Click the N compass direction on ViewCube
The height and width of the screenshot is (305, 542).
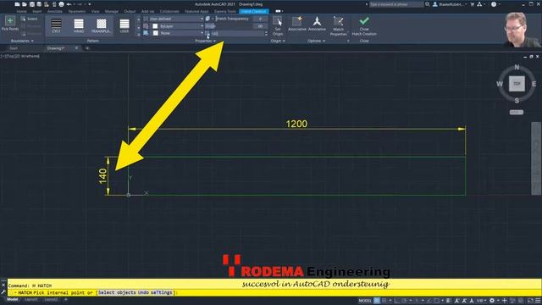click(x=517, y=67)
